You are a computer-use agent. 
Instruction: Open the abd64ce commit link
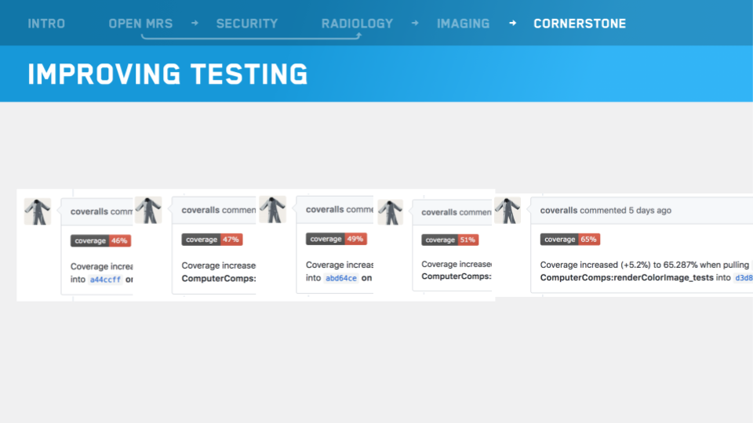point(341,278)
